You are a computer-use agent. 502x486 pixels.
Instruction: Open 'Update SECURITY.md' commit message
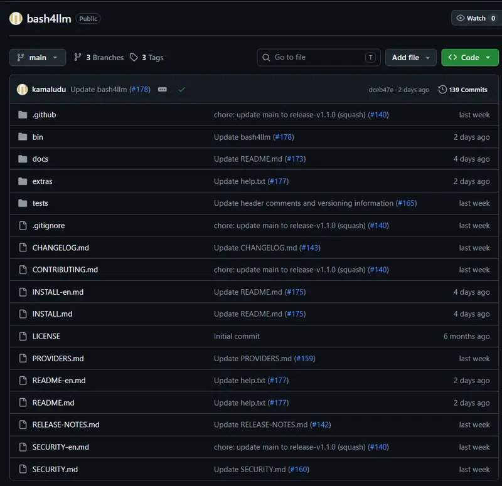coord(250,469)
